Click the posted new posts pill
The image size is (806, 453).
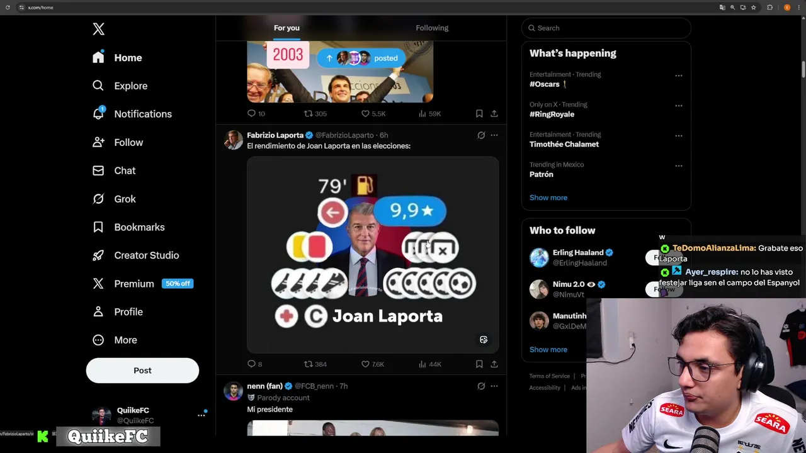coord(360,58)
